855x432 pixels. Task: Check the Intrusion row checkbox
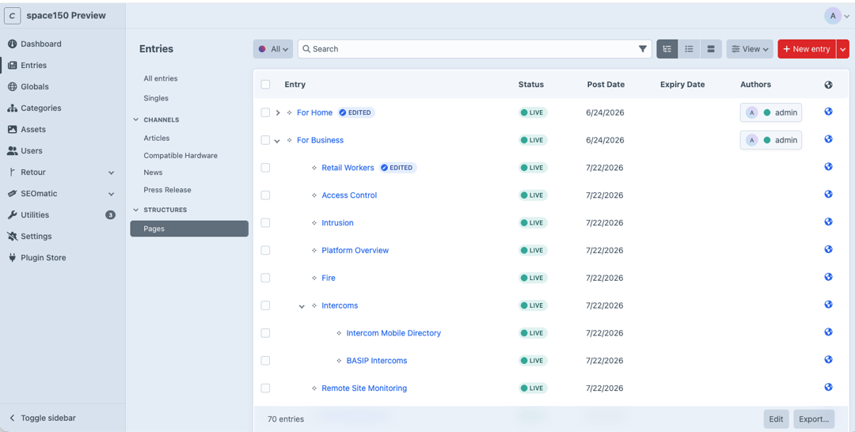[x=265, y=223]
